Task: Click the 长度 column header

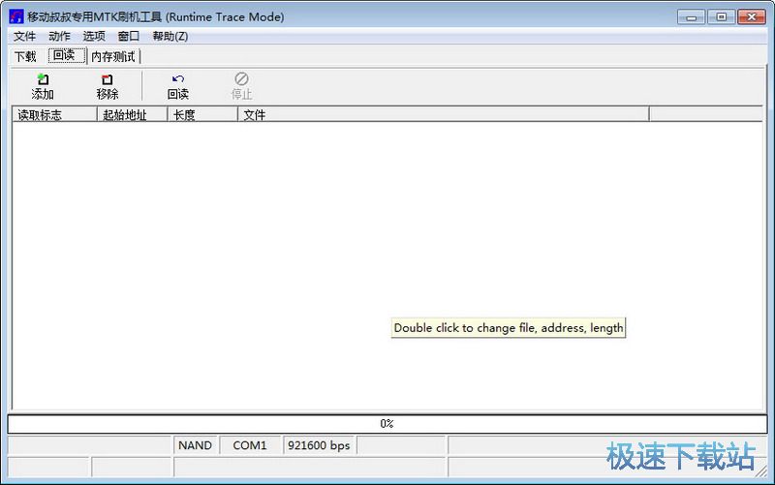Action: [x=202, y=114]
